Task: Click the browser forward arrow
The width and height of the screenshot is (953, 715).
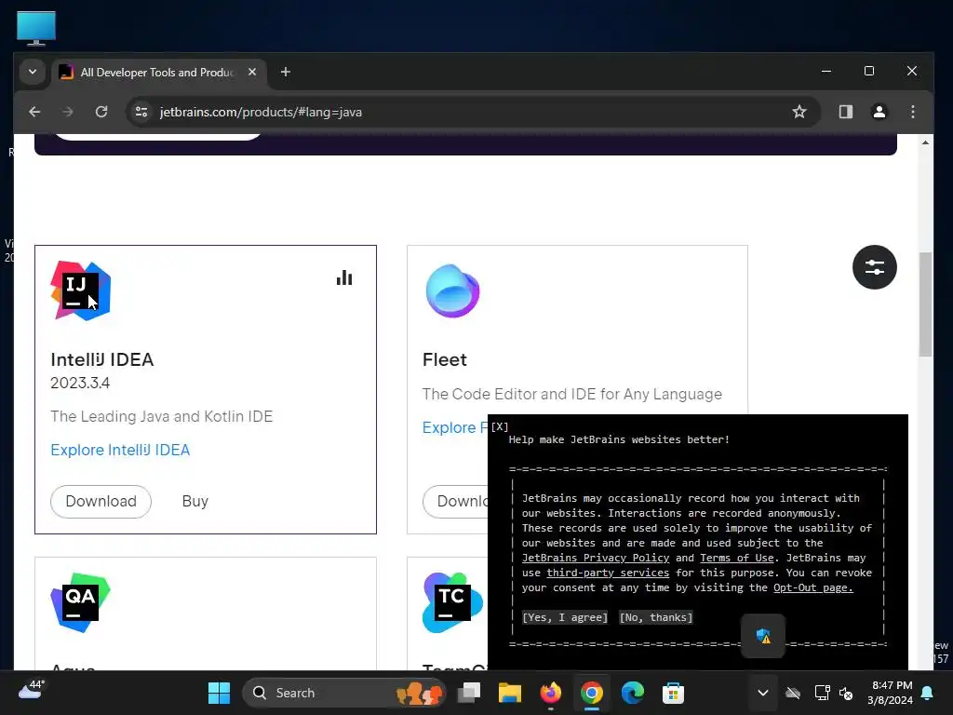Action: (67, 112)
